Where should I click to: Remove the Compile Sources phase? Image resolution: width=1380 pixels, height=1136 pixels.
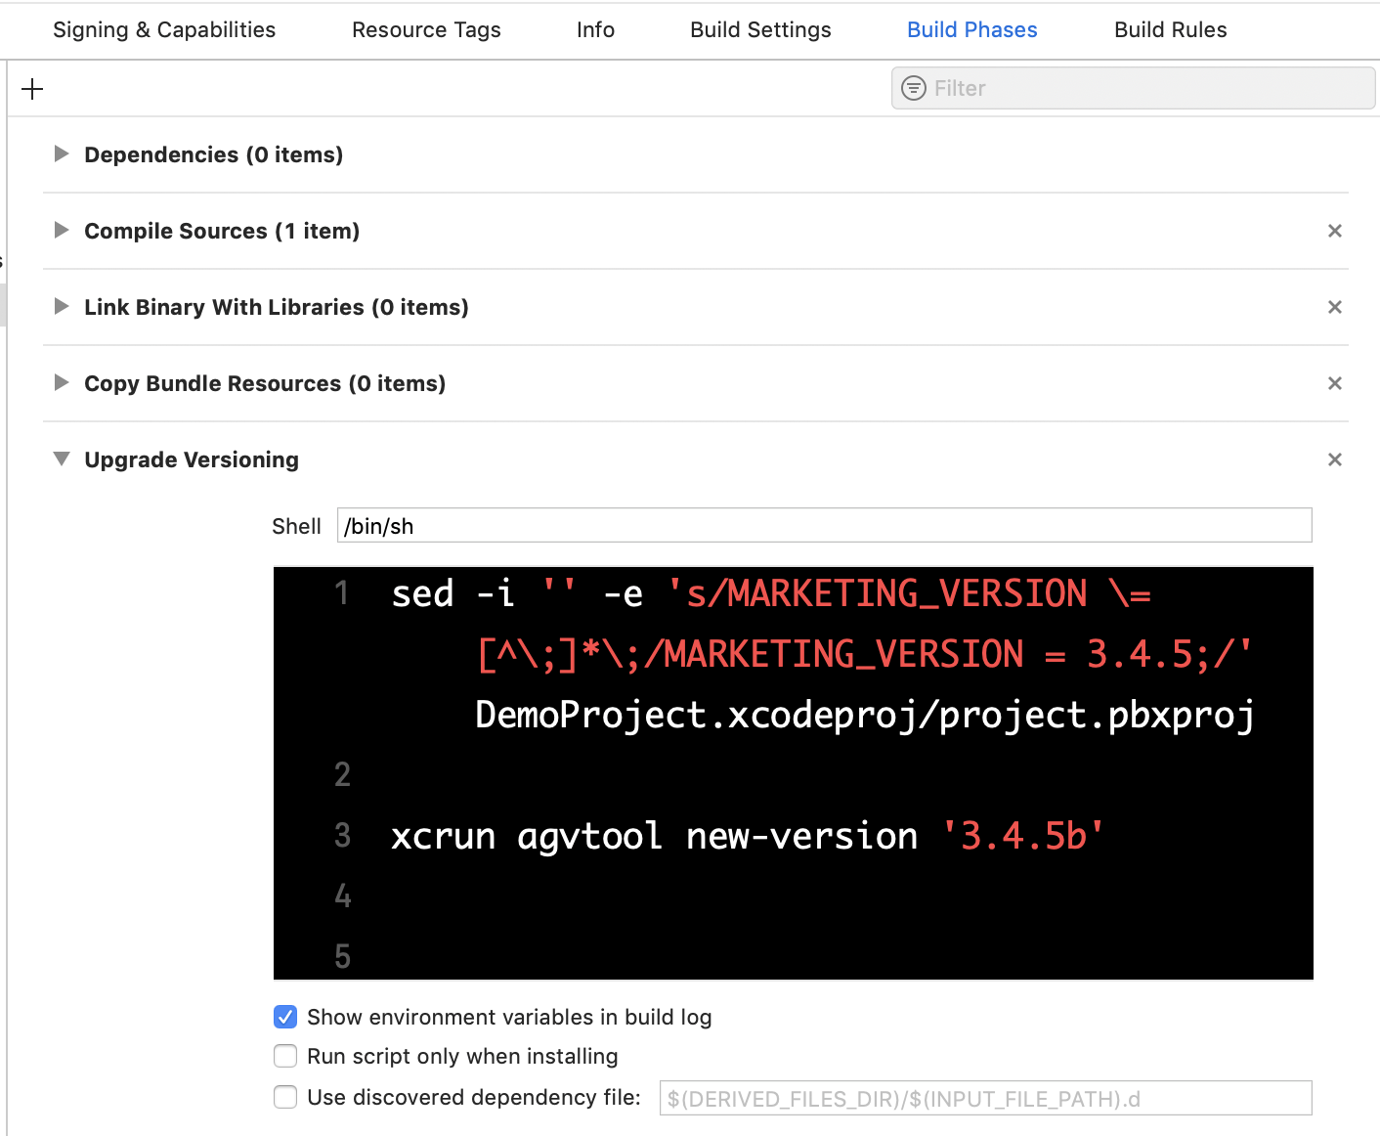coord(1335,231)
